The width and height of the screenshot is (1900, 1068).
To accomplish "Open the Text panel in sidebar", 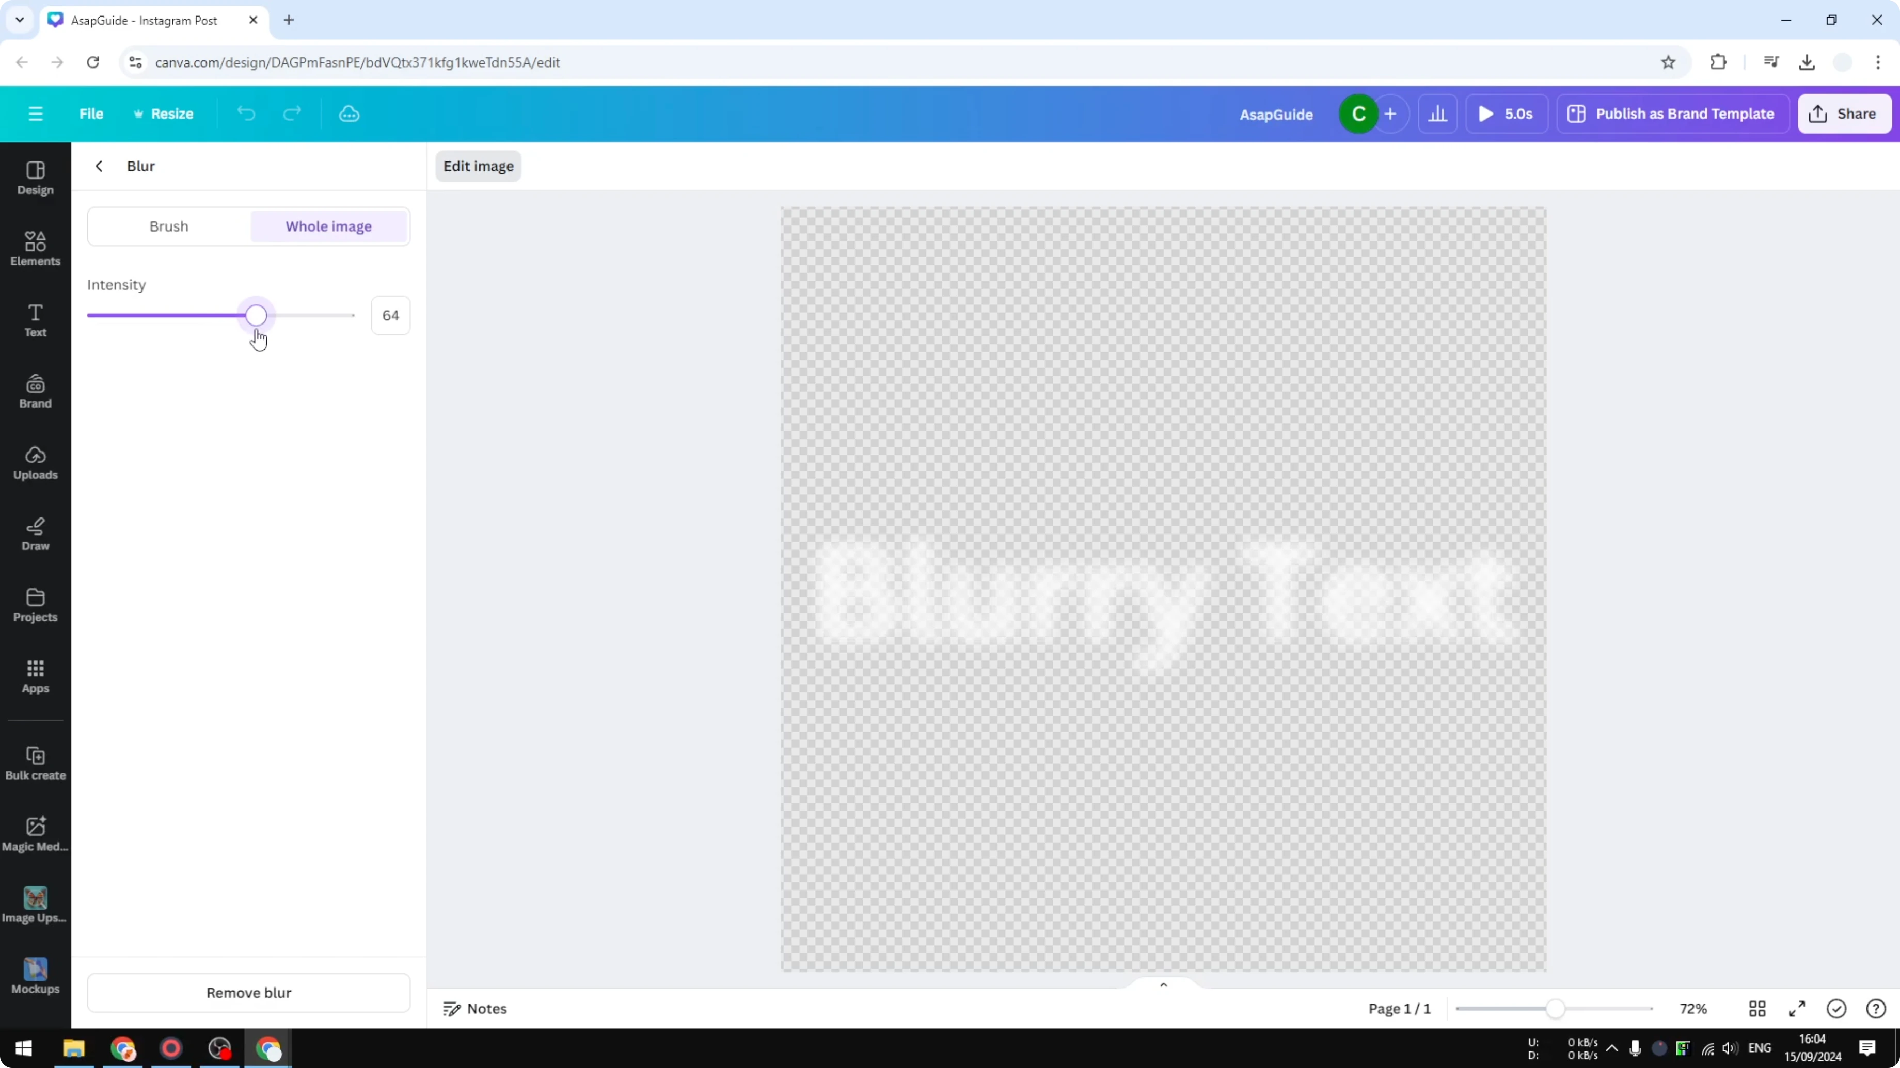I will [36, 320].
